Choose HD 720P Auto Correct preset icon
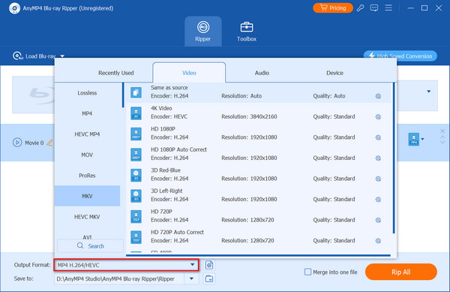This screenshot has width=450, height=292. click(136, 237)
